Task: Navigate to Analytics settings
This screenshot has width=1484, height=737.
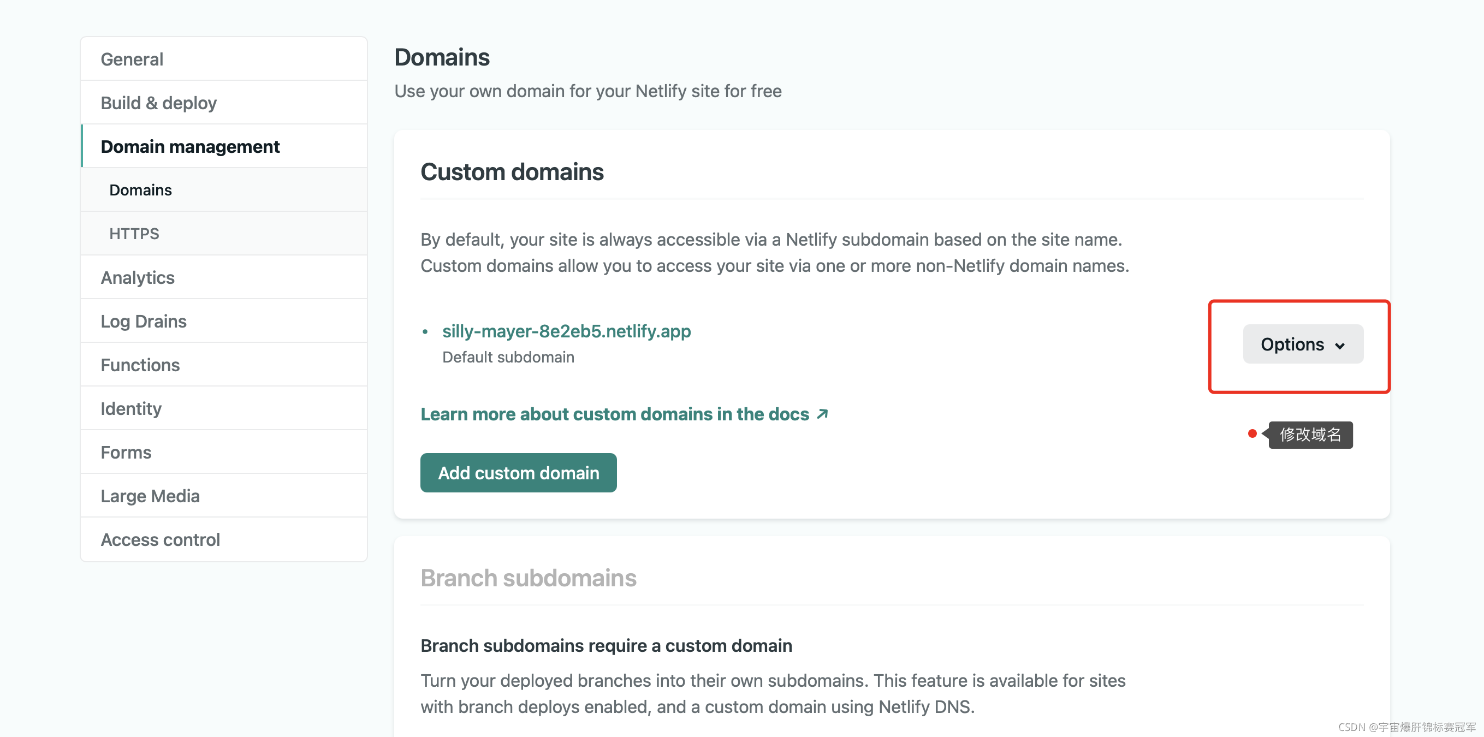Action: coord(137,277)
